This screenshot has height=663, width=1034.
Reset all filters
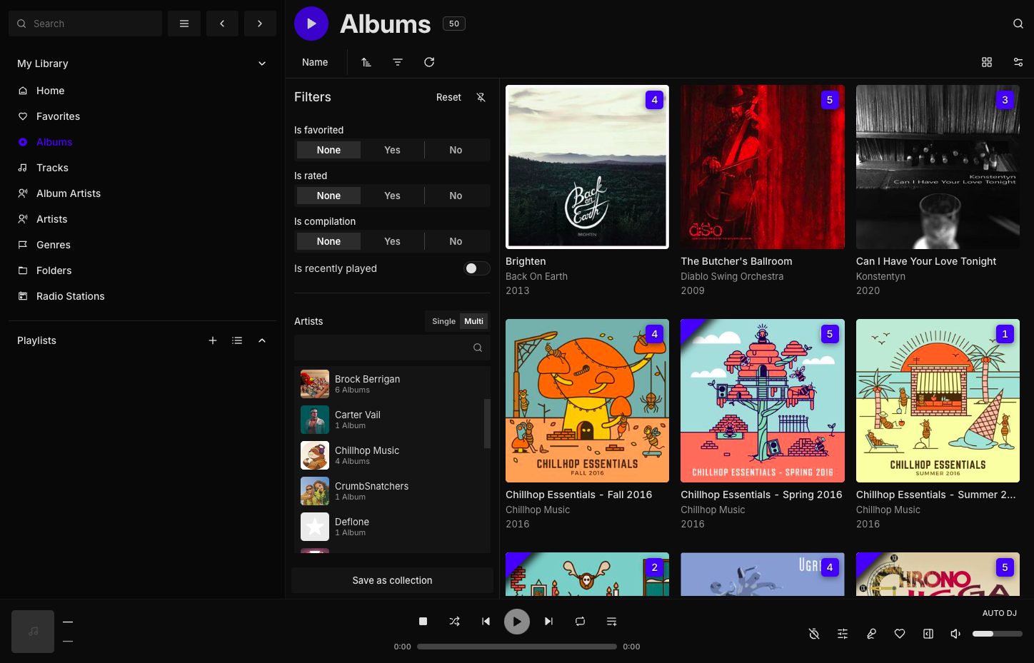[448, 97]
